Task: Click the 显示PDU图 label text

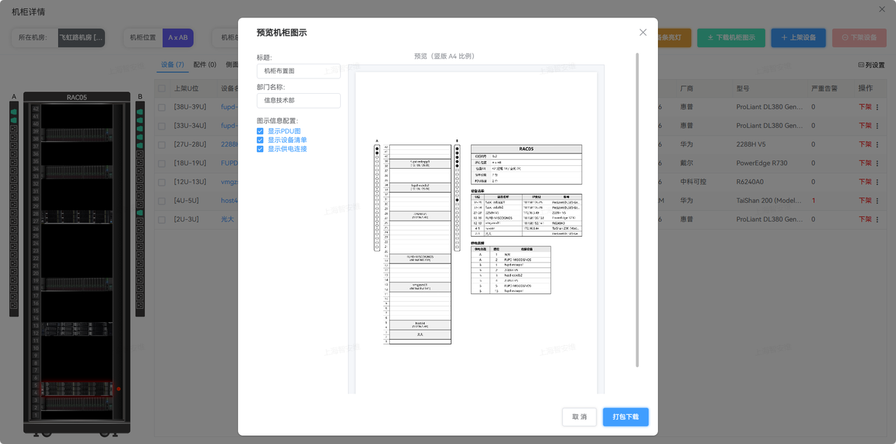Action: pos(284,132)
